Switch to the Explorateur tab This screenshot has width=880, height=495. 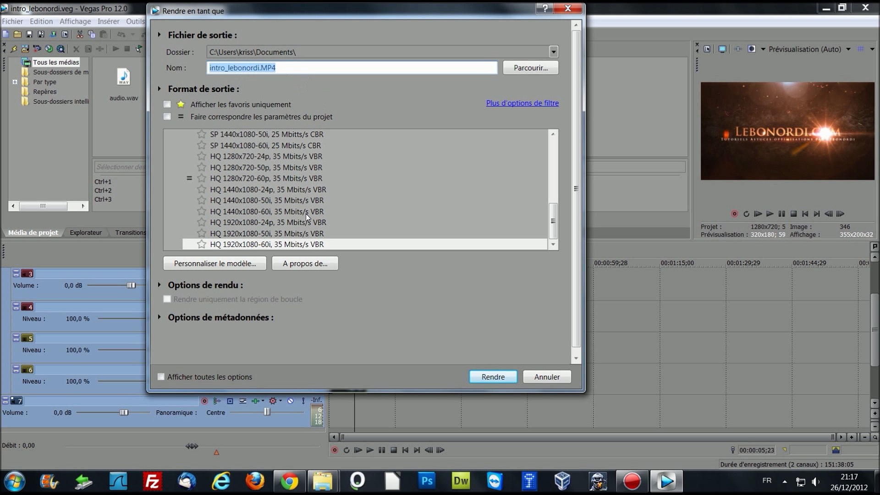(86, 233)
